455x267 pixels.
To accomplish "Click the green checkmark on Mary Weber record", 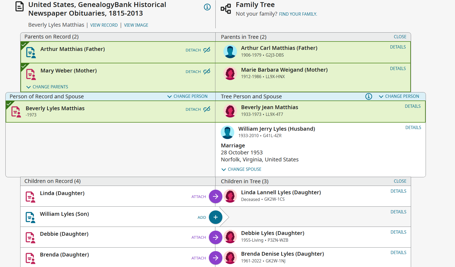I will coord(24,66).
